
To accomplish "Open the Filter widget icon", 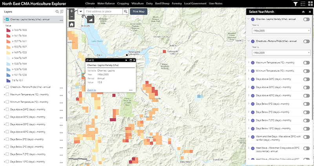I will [x=295, y=4].
